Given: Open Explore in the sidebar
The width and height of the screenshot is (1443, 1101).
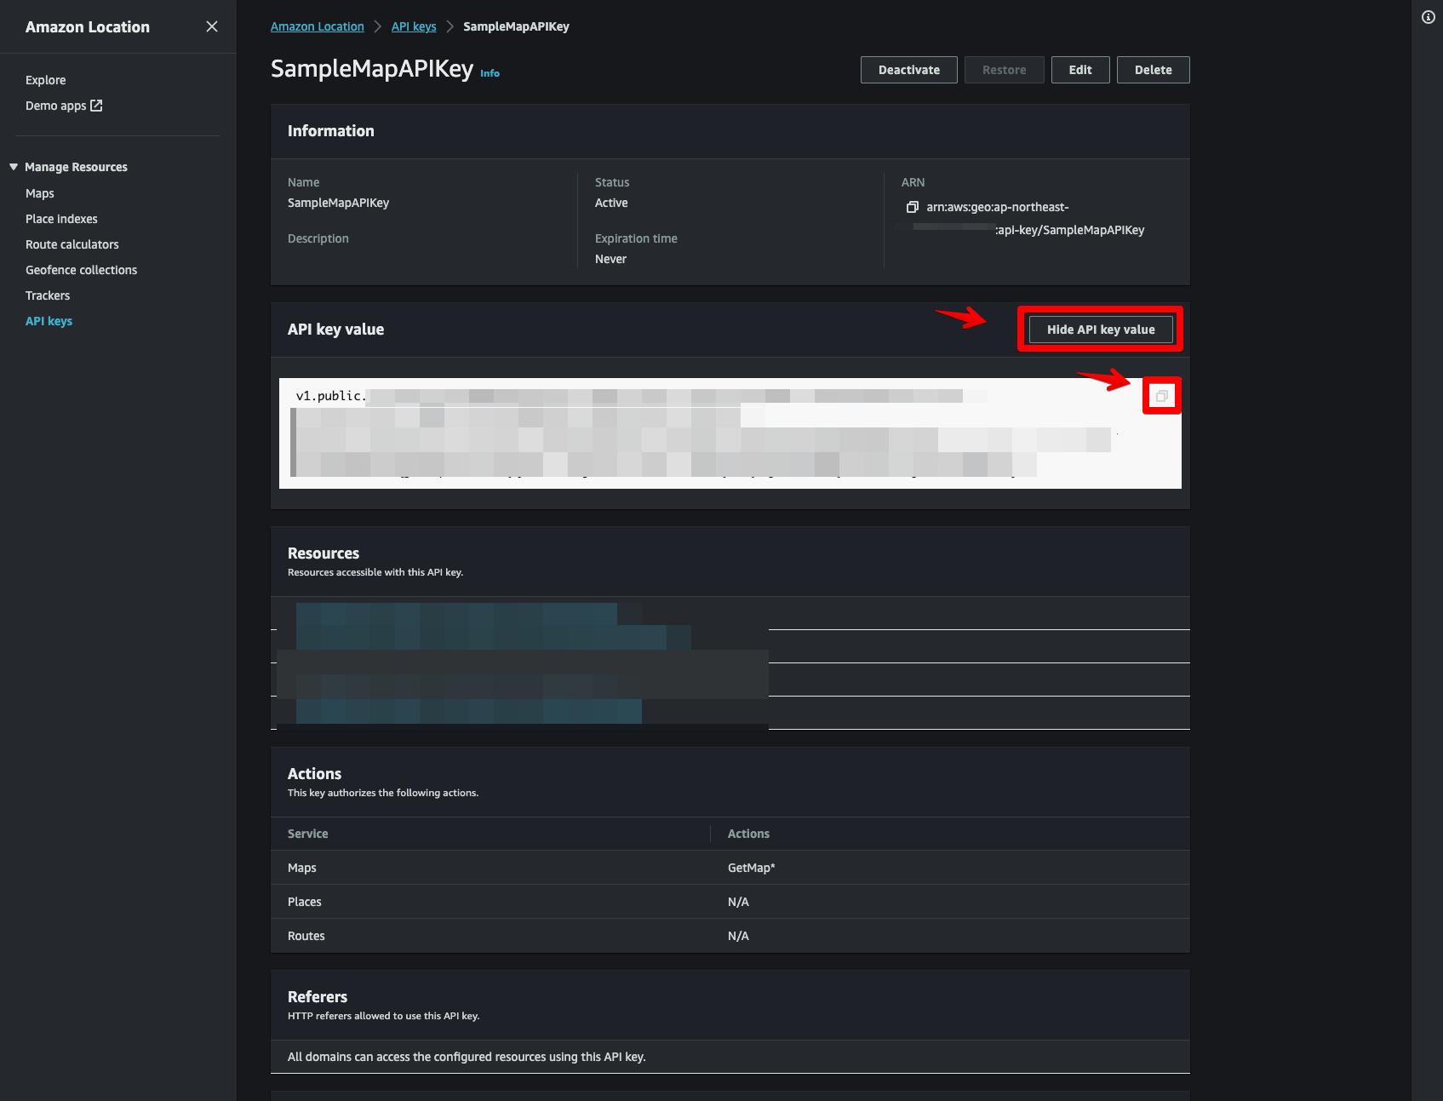Looking at the screenshot, I should coord(45,80).
